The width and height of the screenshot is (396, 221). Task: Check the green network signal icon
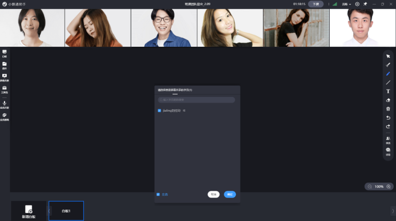coord(335,4)
